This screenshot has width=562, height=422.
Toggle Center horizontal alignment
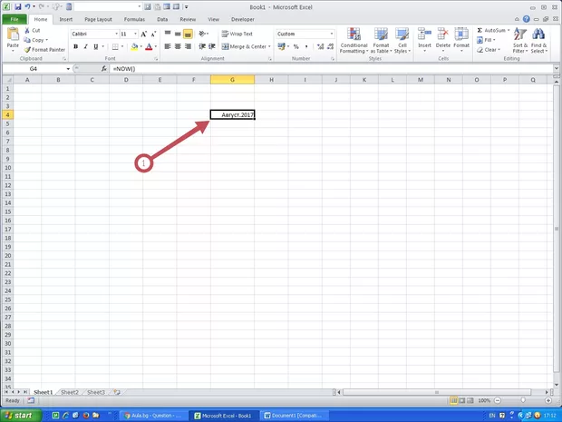click(x=178, y=46)
